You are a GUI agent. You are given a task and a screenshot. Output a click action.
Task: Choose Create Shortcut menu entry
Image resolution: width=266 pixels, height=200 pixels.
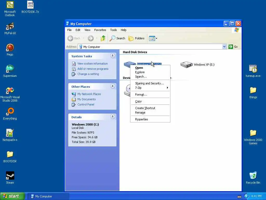click(x=150, y=108)
